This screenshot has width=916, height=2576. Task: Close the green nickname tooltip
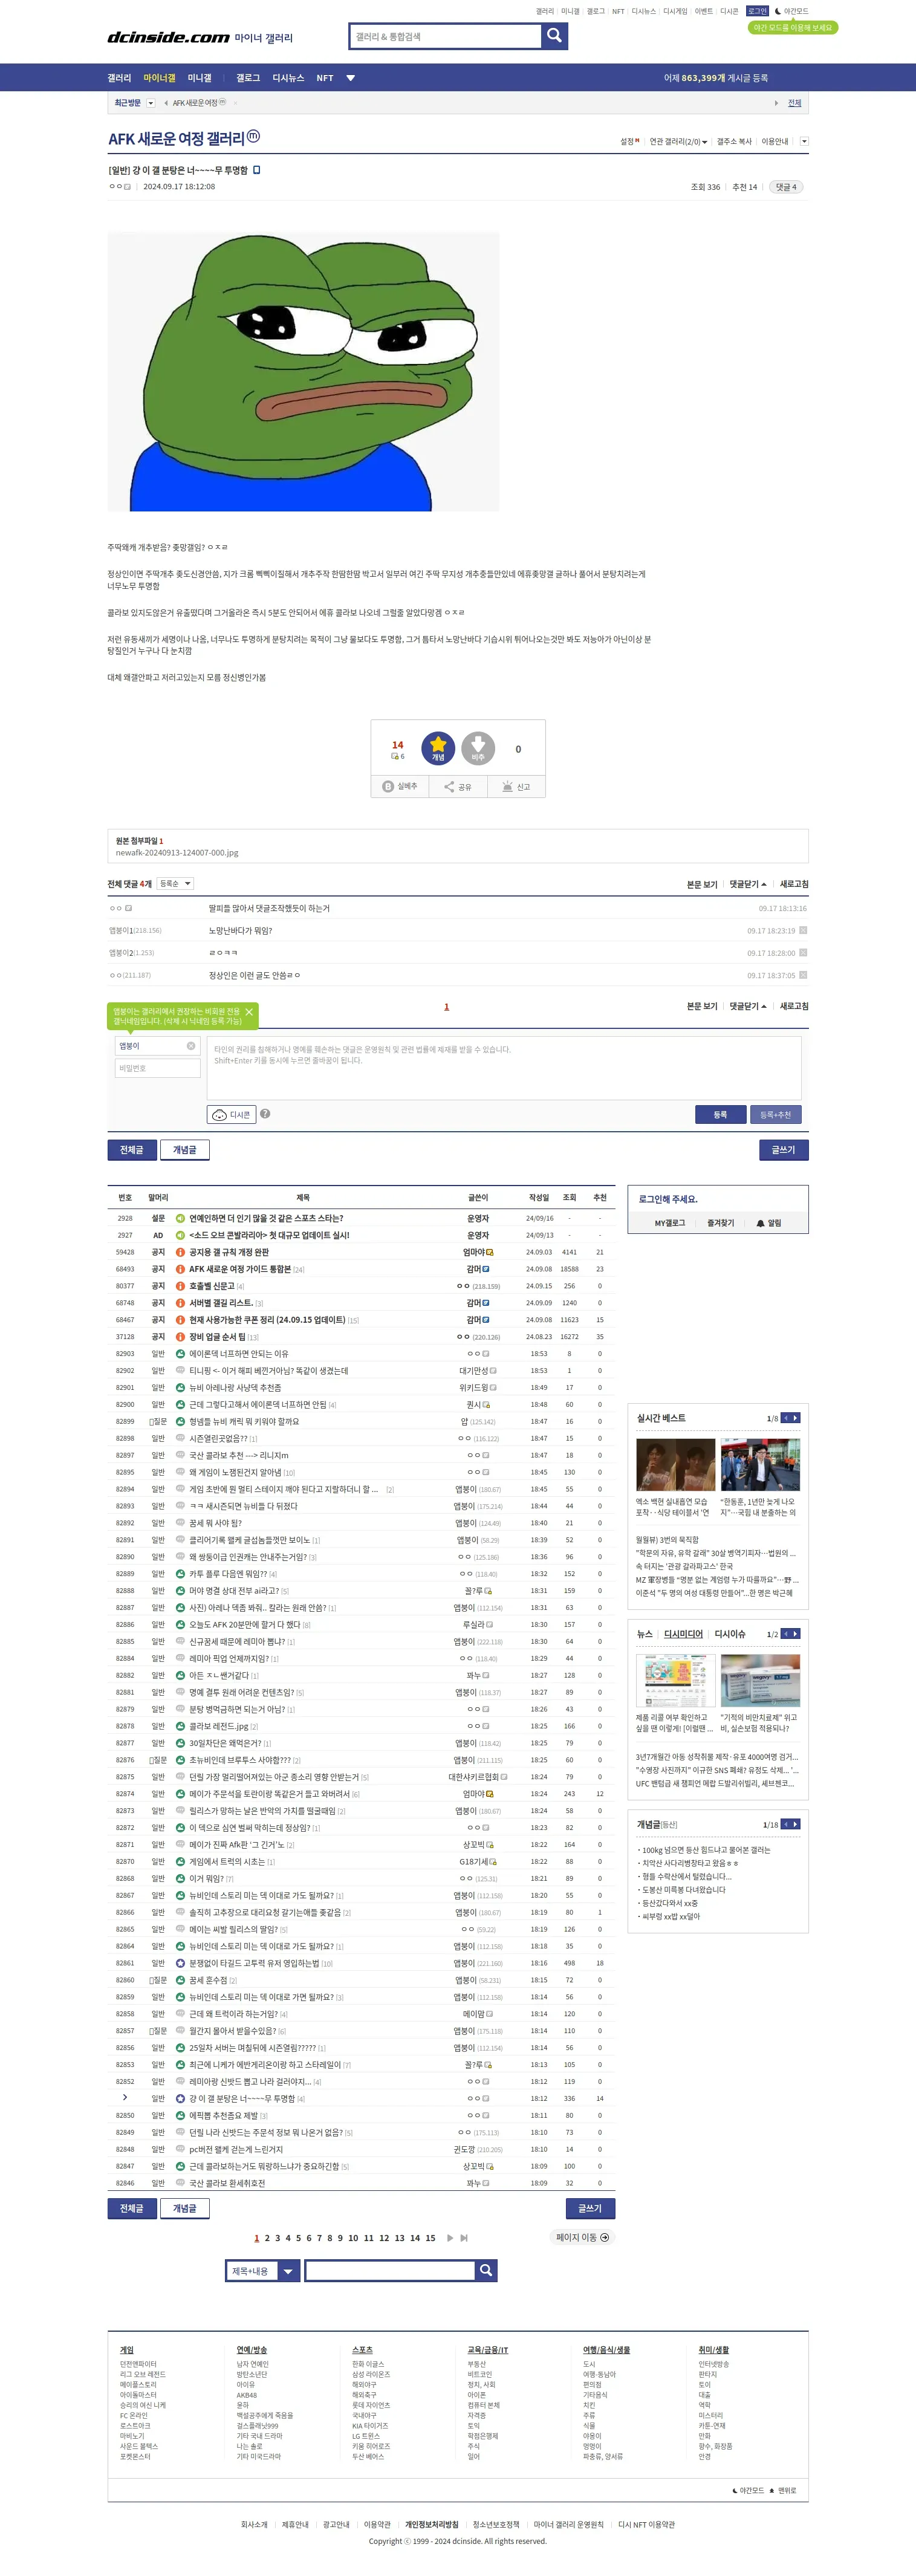(x=249, y=1012)
